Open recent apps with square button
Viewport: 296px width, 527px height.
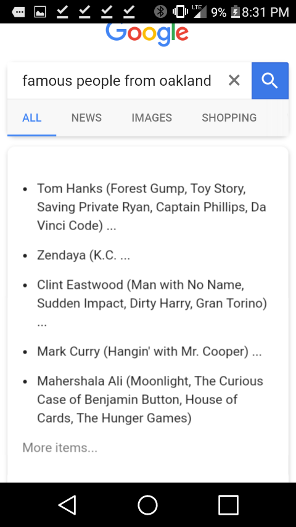click(228, 505)
